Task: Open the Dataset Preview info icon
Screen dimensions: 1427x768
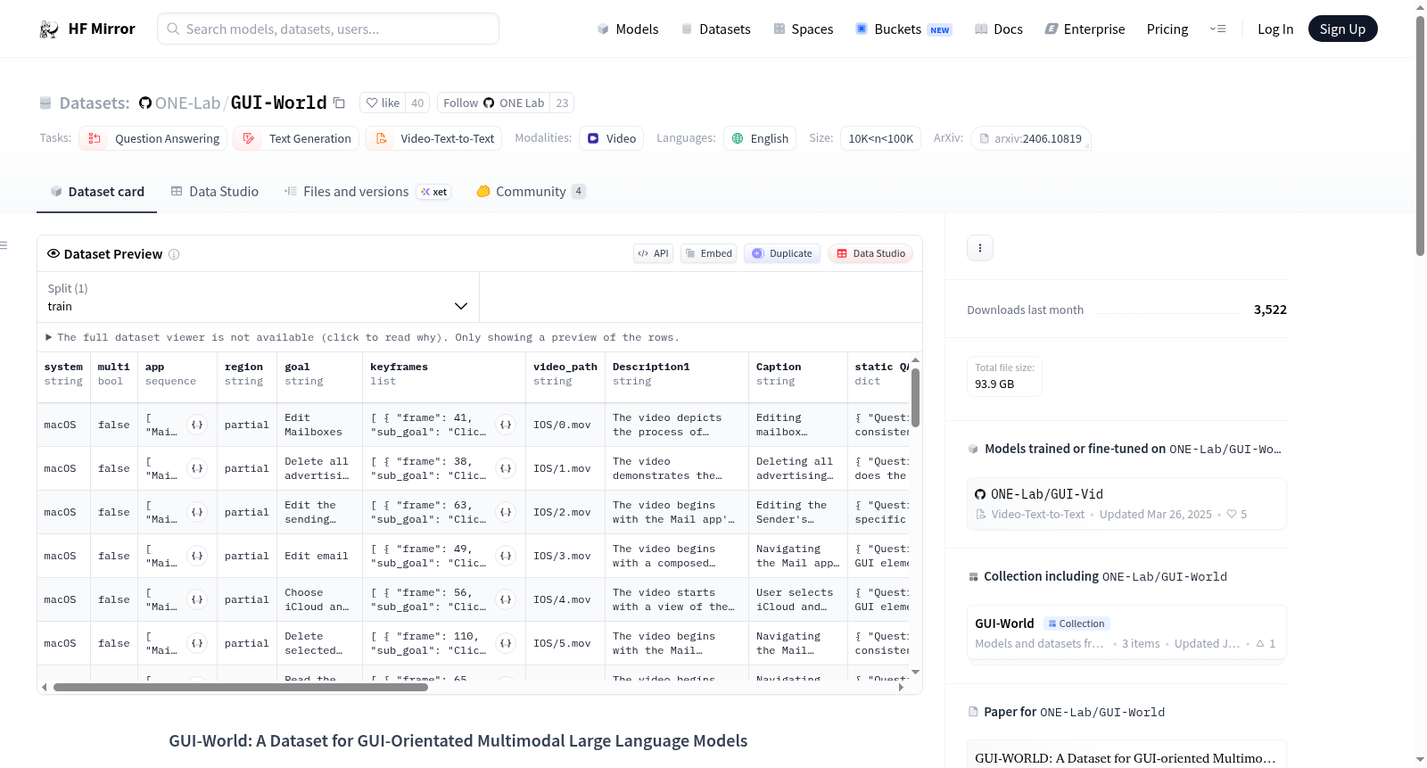Action: point(174,254)
